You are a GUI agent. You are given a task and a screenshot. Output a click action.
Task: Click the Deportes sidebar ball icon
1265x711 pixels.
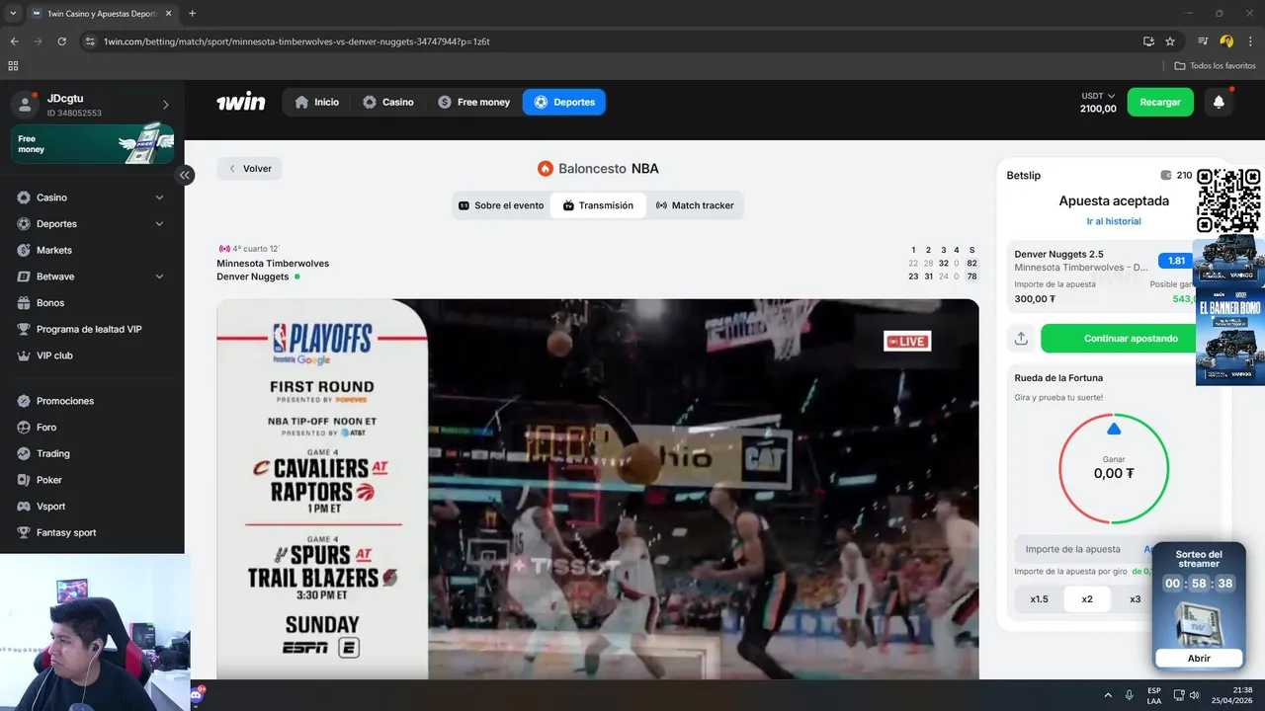(24, 224)
